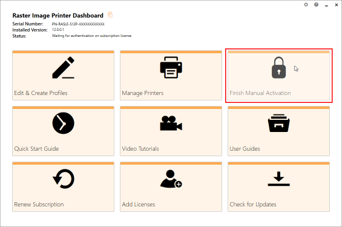Click the download arrow icon for updates
The image size is (342, 227).
click(x=278, y=179)
